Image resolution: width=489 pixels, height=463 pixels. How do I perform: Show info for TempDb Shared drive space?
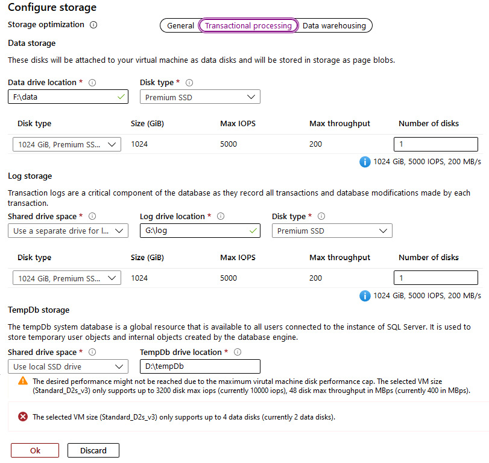click(92, 352)
